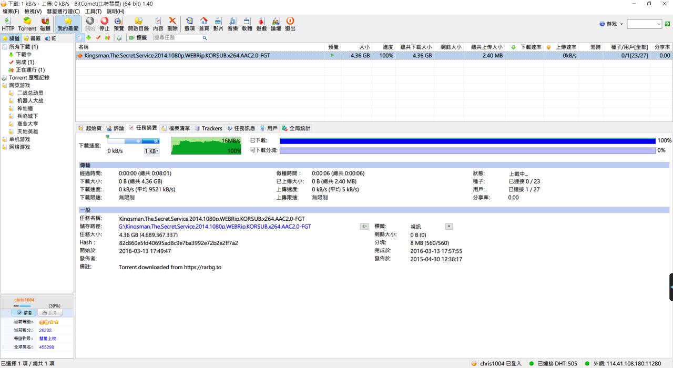Click the preview play icon in torrent row
Image resolution: width=673 pixels, height=368 pixels.
[332, 55]
